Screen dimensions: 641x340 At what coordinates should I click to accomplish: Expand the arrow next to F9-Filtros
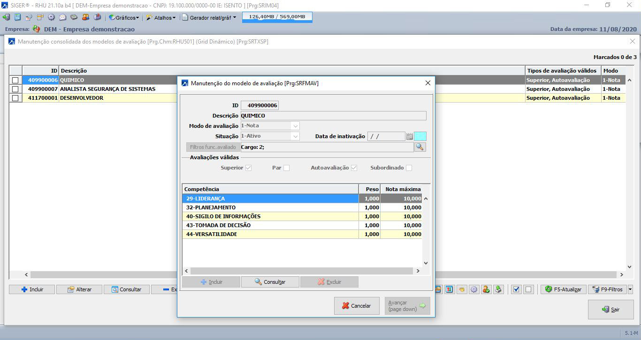coord(630,289)
